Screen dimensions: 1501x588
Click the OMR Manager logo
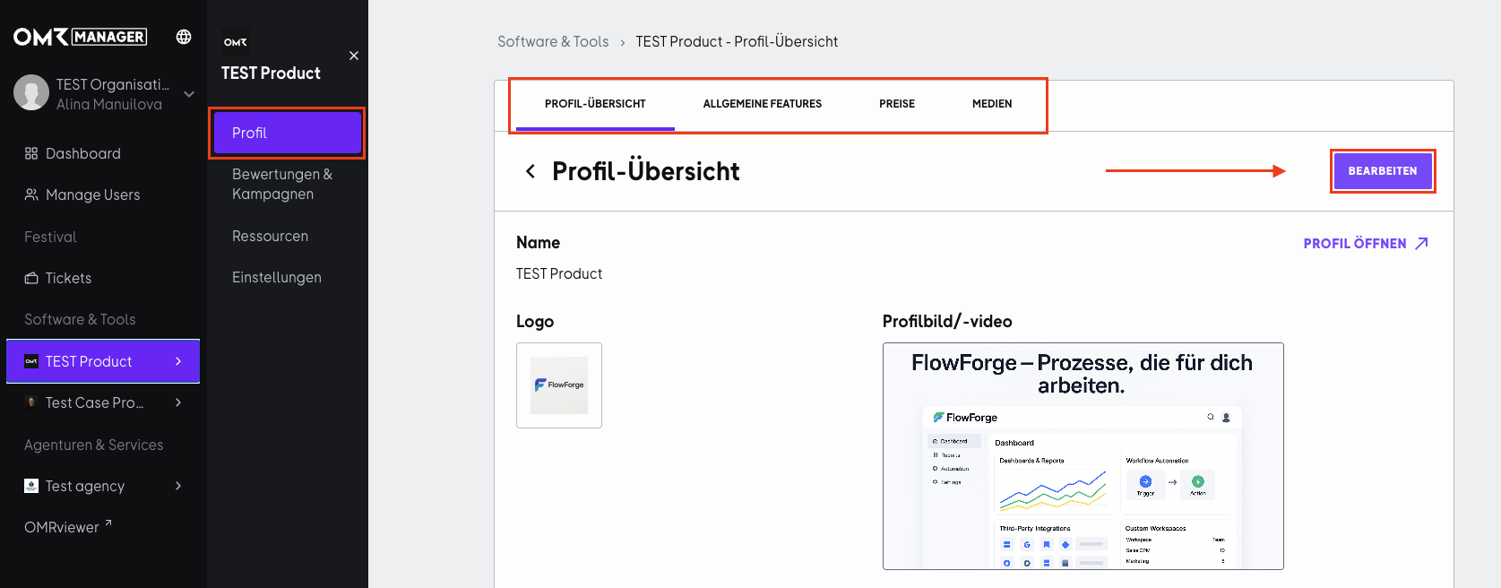80,37
